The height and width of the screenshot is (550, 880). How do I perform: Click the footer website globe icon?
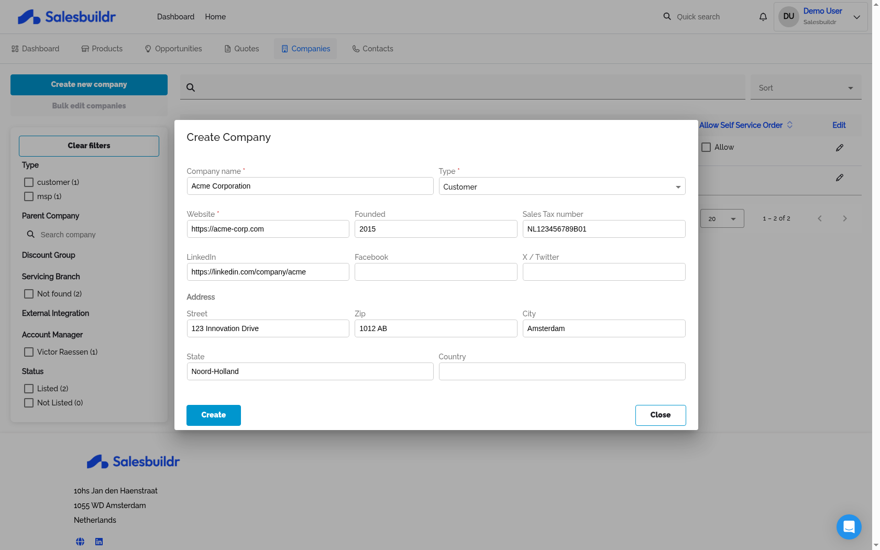tap(80, 542)
